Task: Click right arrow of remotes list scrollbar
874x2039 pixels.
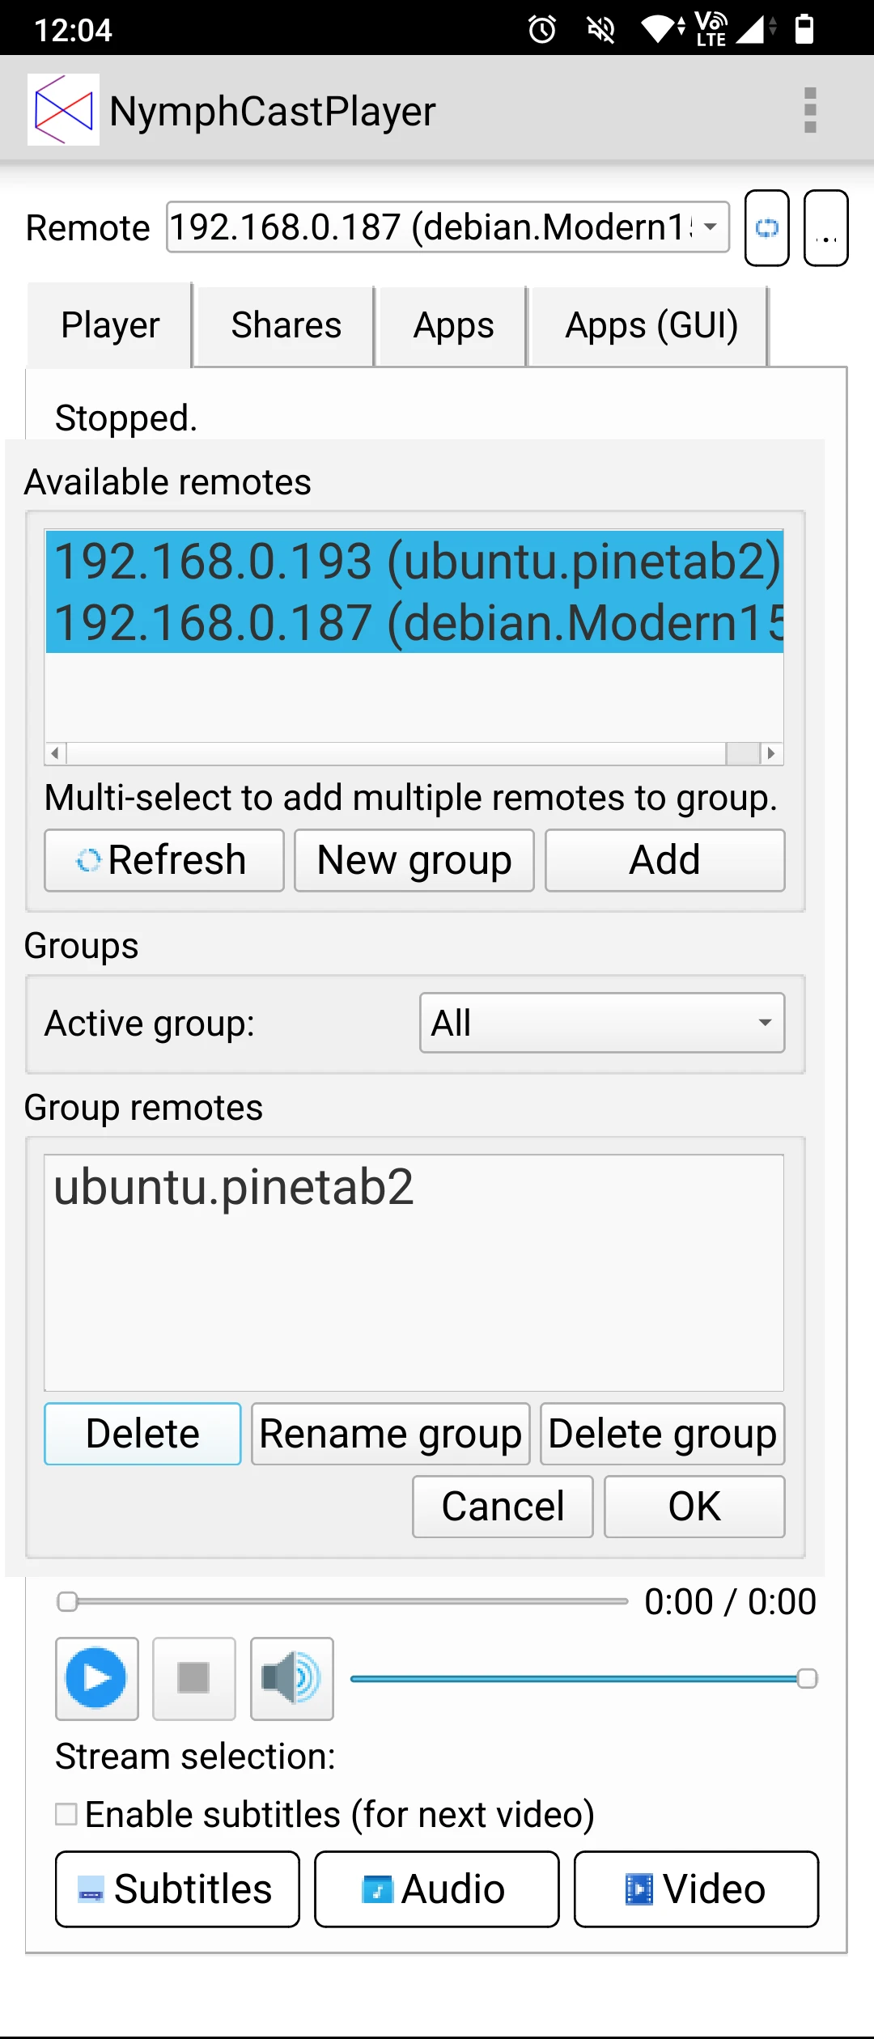Action: (x=771, y=753)
